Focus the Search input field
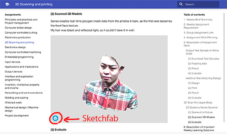227x134 pixels. (x=198, y=4)
